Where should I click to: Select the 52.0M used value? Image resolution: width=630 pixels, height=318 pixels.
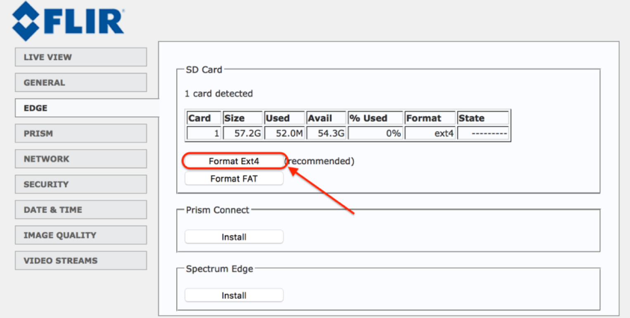point(284,133)
